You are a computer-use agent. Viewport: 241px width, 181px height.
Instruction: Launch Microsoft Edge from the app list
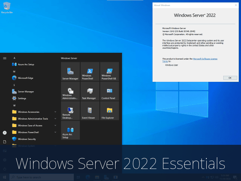(34, 78)
